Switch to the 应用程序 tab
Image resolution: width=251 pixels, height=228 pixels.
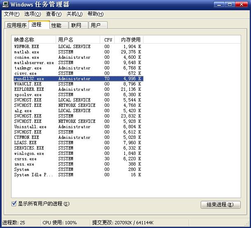(16, 25)
